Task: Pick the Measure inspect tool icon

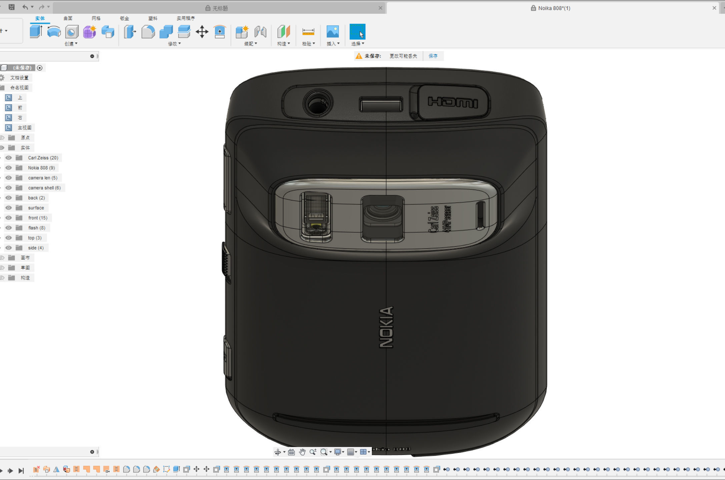Action: [308, 32]
